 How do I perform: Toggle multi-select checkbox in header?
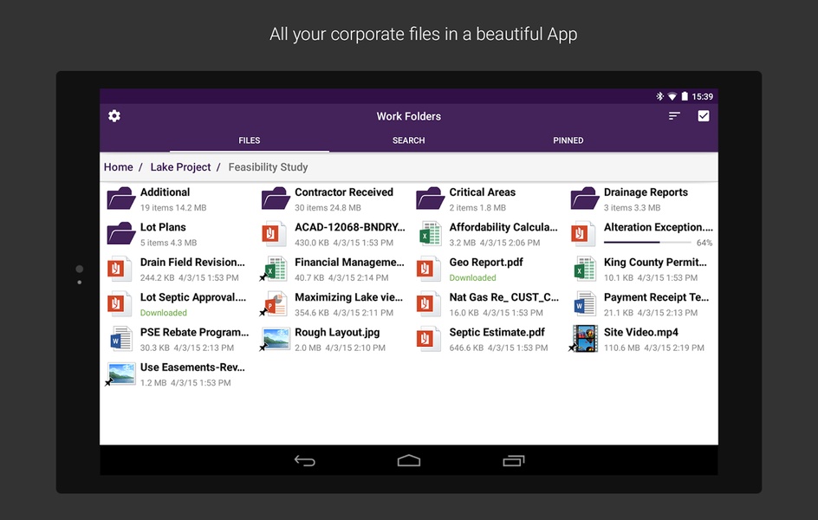(x=704, y=116)
